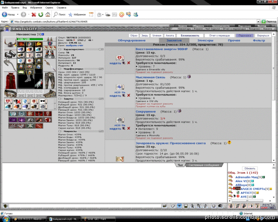Viewport: 278px width, 222px height.
Task: Click the eraser icon to clear chat
Action: (173, 206)
